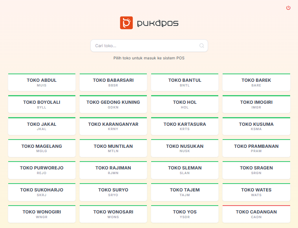
Task: Click the search magnifier icon
Action: pyautogui.click(x=201, y=46)
